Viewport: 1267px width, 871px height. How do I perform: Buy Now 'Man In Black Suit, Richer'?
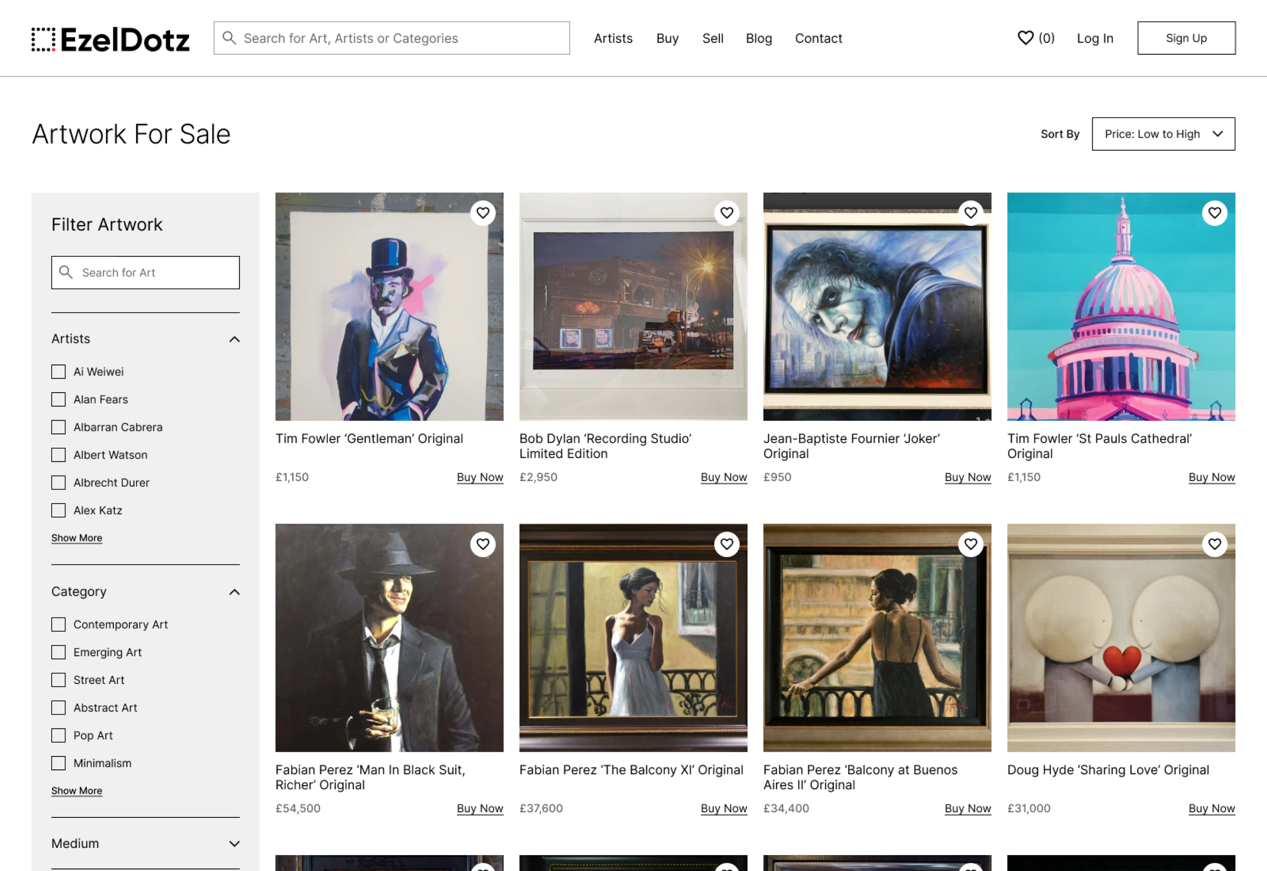pos(480,808)
